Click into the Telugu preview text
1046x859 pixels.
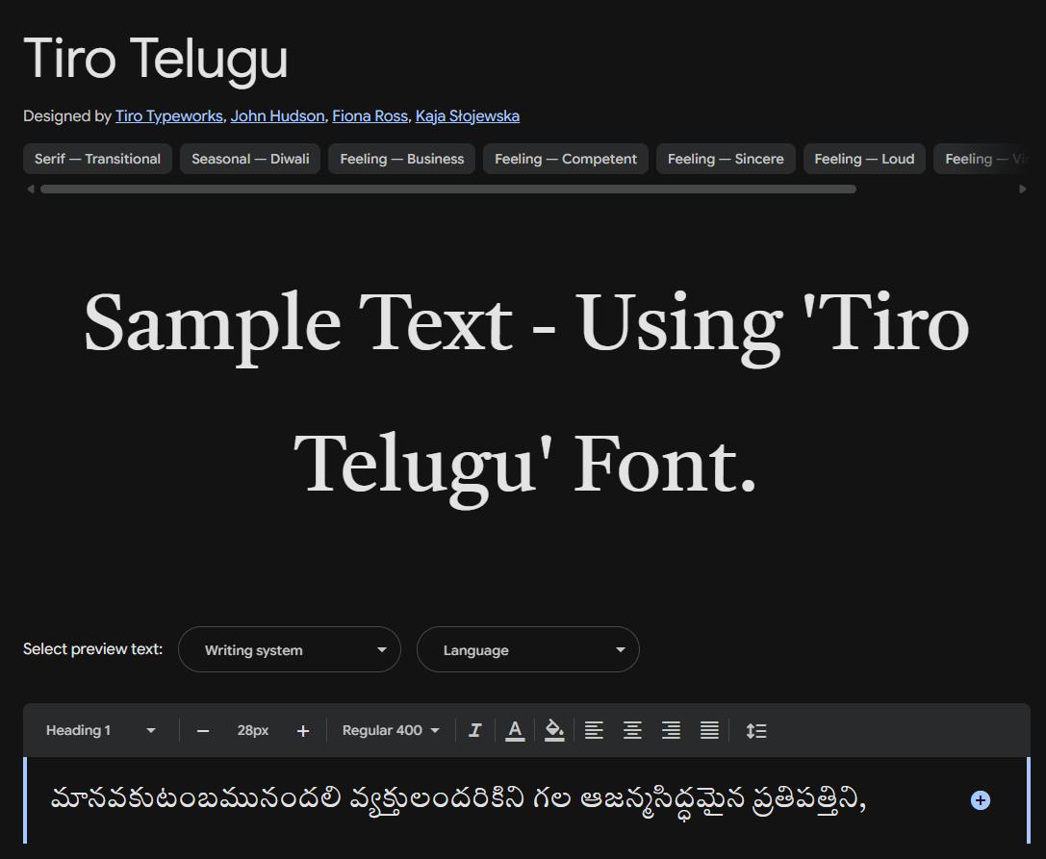tap(458, 799)
